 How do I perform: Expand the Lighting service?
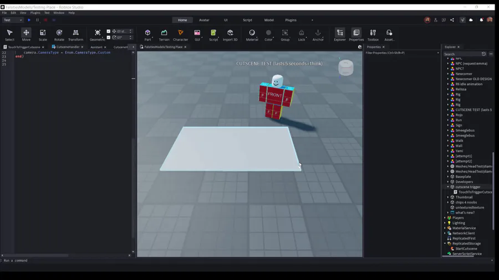tap(445, 223)
